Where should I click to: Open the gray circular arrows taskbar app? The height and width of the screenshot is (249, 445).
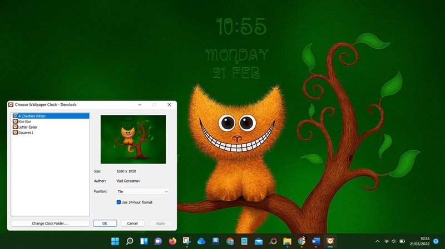point(273,241)
